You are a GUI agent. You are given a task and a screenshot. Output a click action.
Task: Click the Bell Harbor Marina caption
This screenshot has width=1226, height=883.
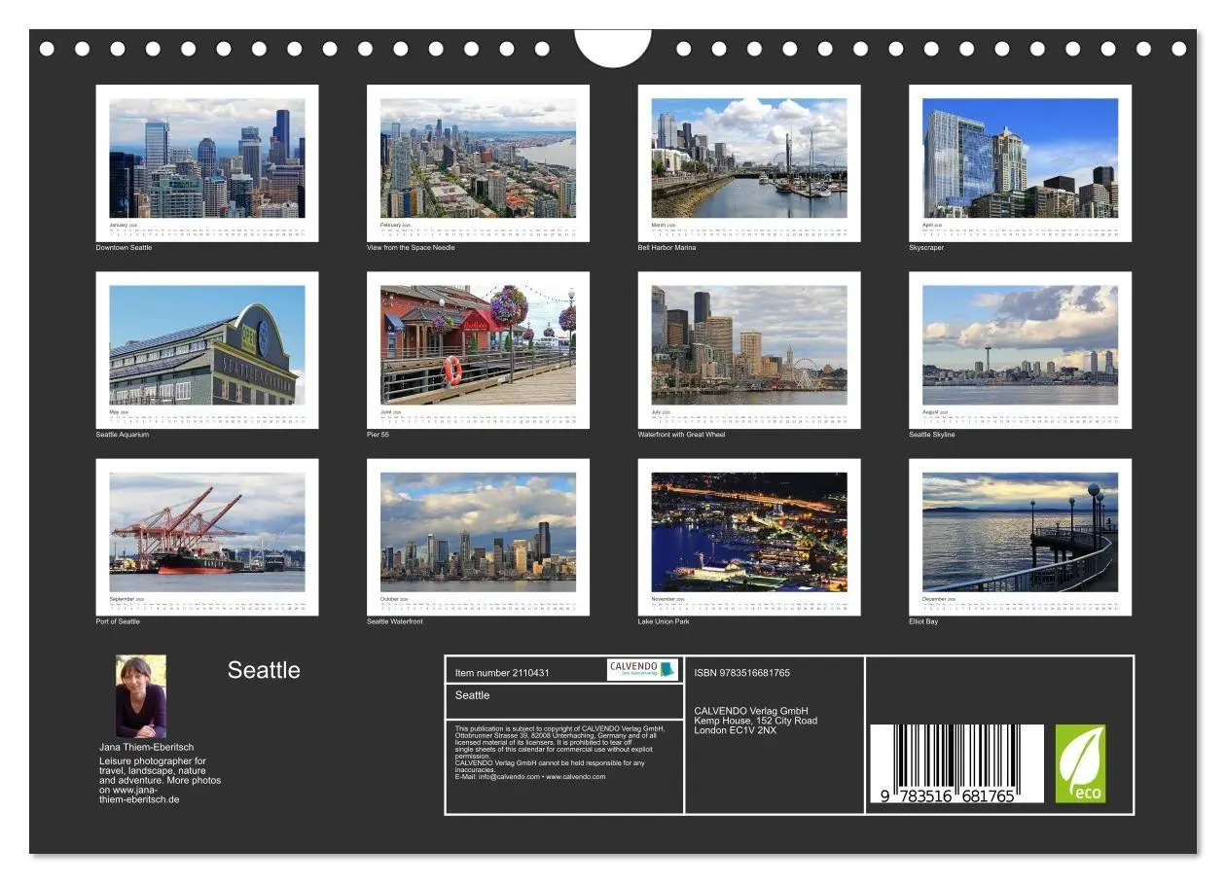pyautogui.click(x=667, y=248)
